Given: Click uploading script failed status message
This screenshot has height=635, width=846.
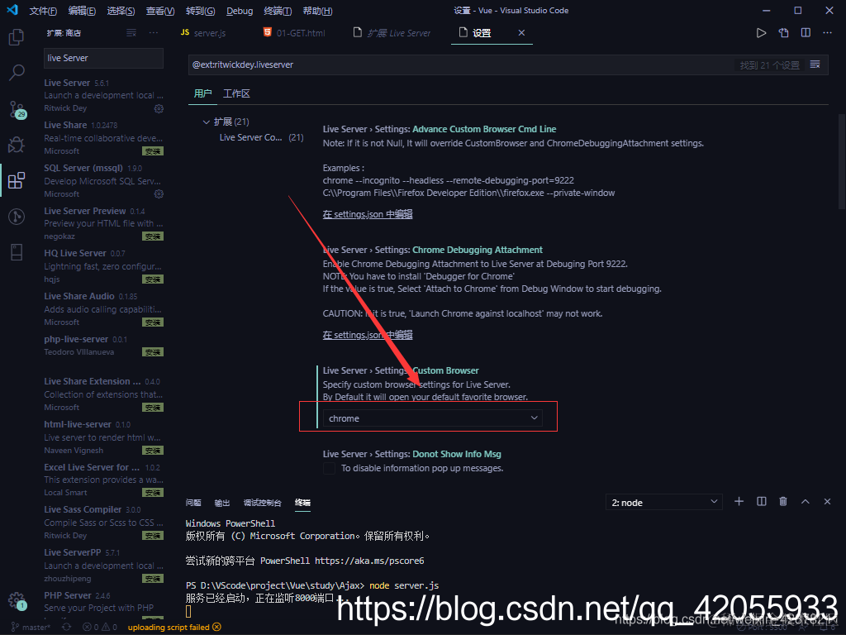Looking at the screenshot, I should coord(174,627).
